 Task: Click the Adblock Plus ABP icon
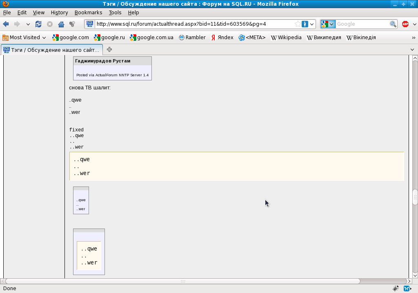tap(405, 24)
